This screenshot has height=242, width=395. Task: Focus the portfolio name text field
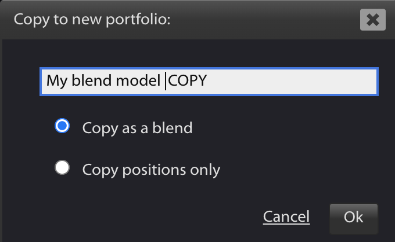coord(209,81)
